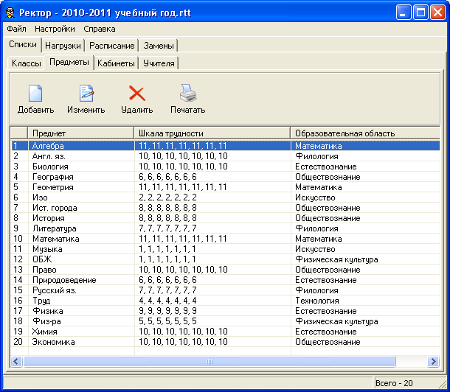This screenshot has height=392, width=450.
Task: Select the Музыка subject
Action: coord(47,249)
